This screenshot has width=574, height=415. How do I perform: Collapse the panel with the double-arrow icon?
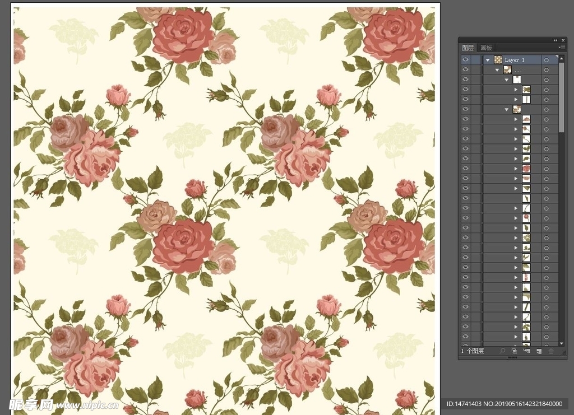(x=556, y=40)
